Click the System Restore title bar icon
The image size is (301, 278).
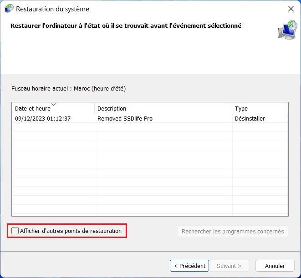[8, 9]
